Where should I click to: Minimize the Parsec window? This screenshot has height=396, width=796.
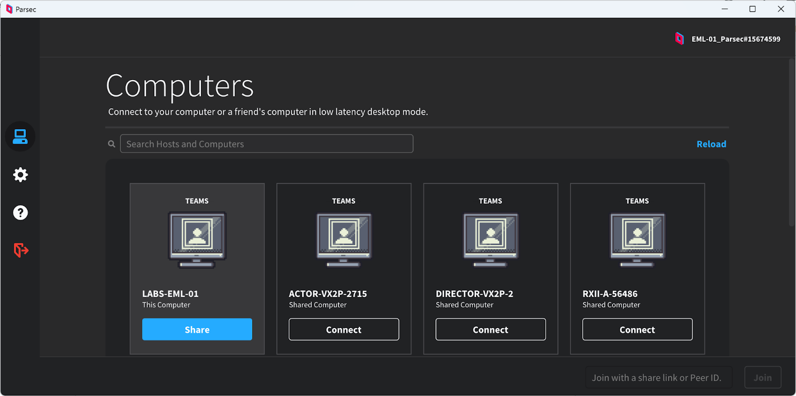725,9
